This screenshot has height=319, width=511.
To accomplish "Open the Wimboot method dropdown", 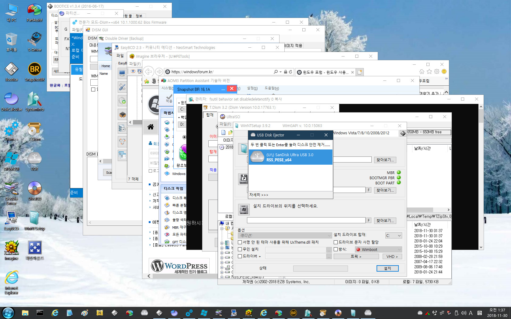I will pyautogui.click(x=378, y=249).
